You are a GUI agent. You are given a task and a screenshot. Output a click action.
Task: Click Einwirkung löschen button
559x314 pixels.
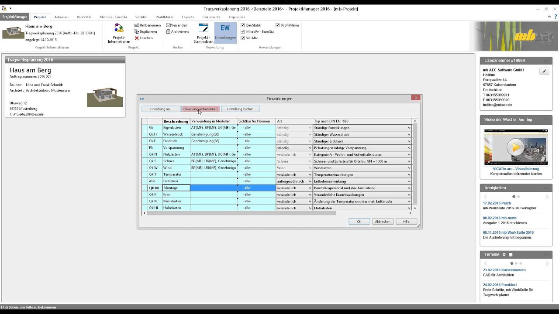pos(240,109)
